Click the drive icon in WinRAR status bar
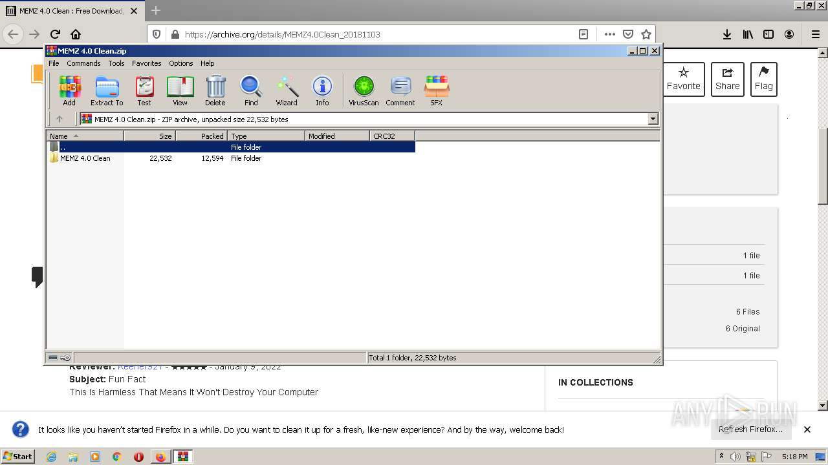This screenshot has width=828, height=465. pos(53,358)
